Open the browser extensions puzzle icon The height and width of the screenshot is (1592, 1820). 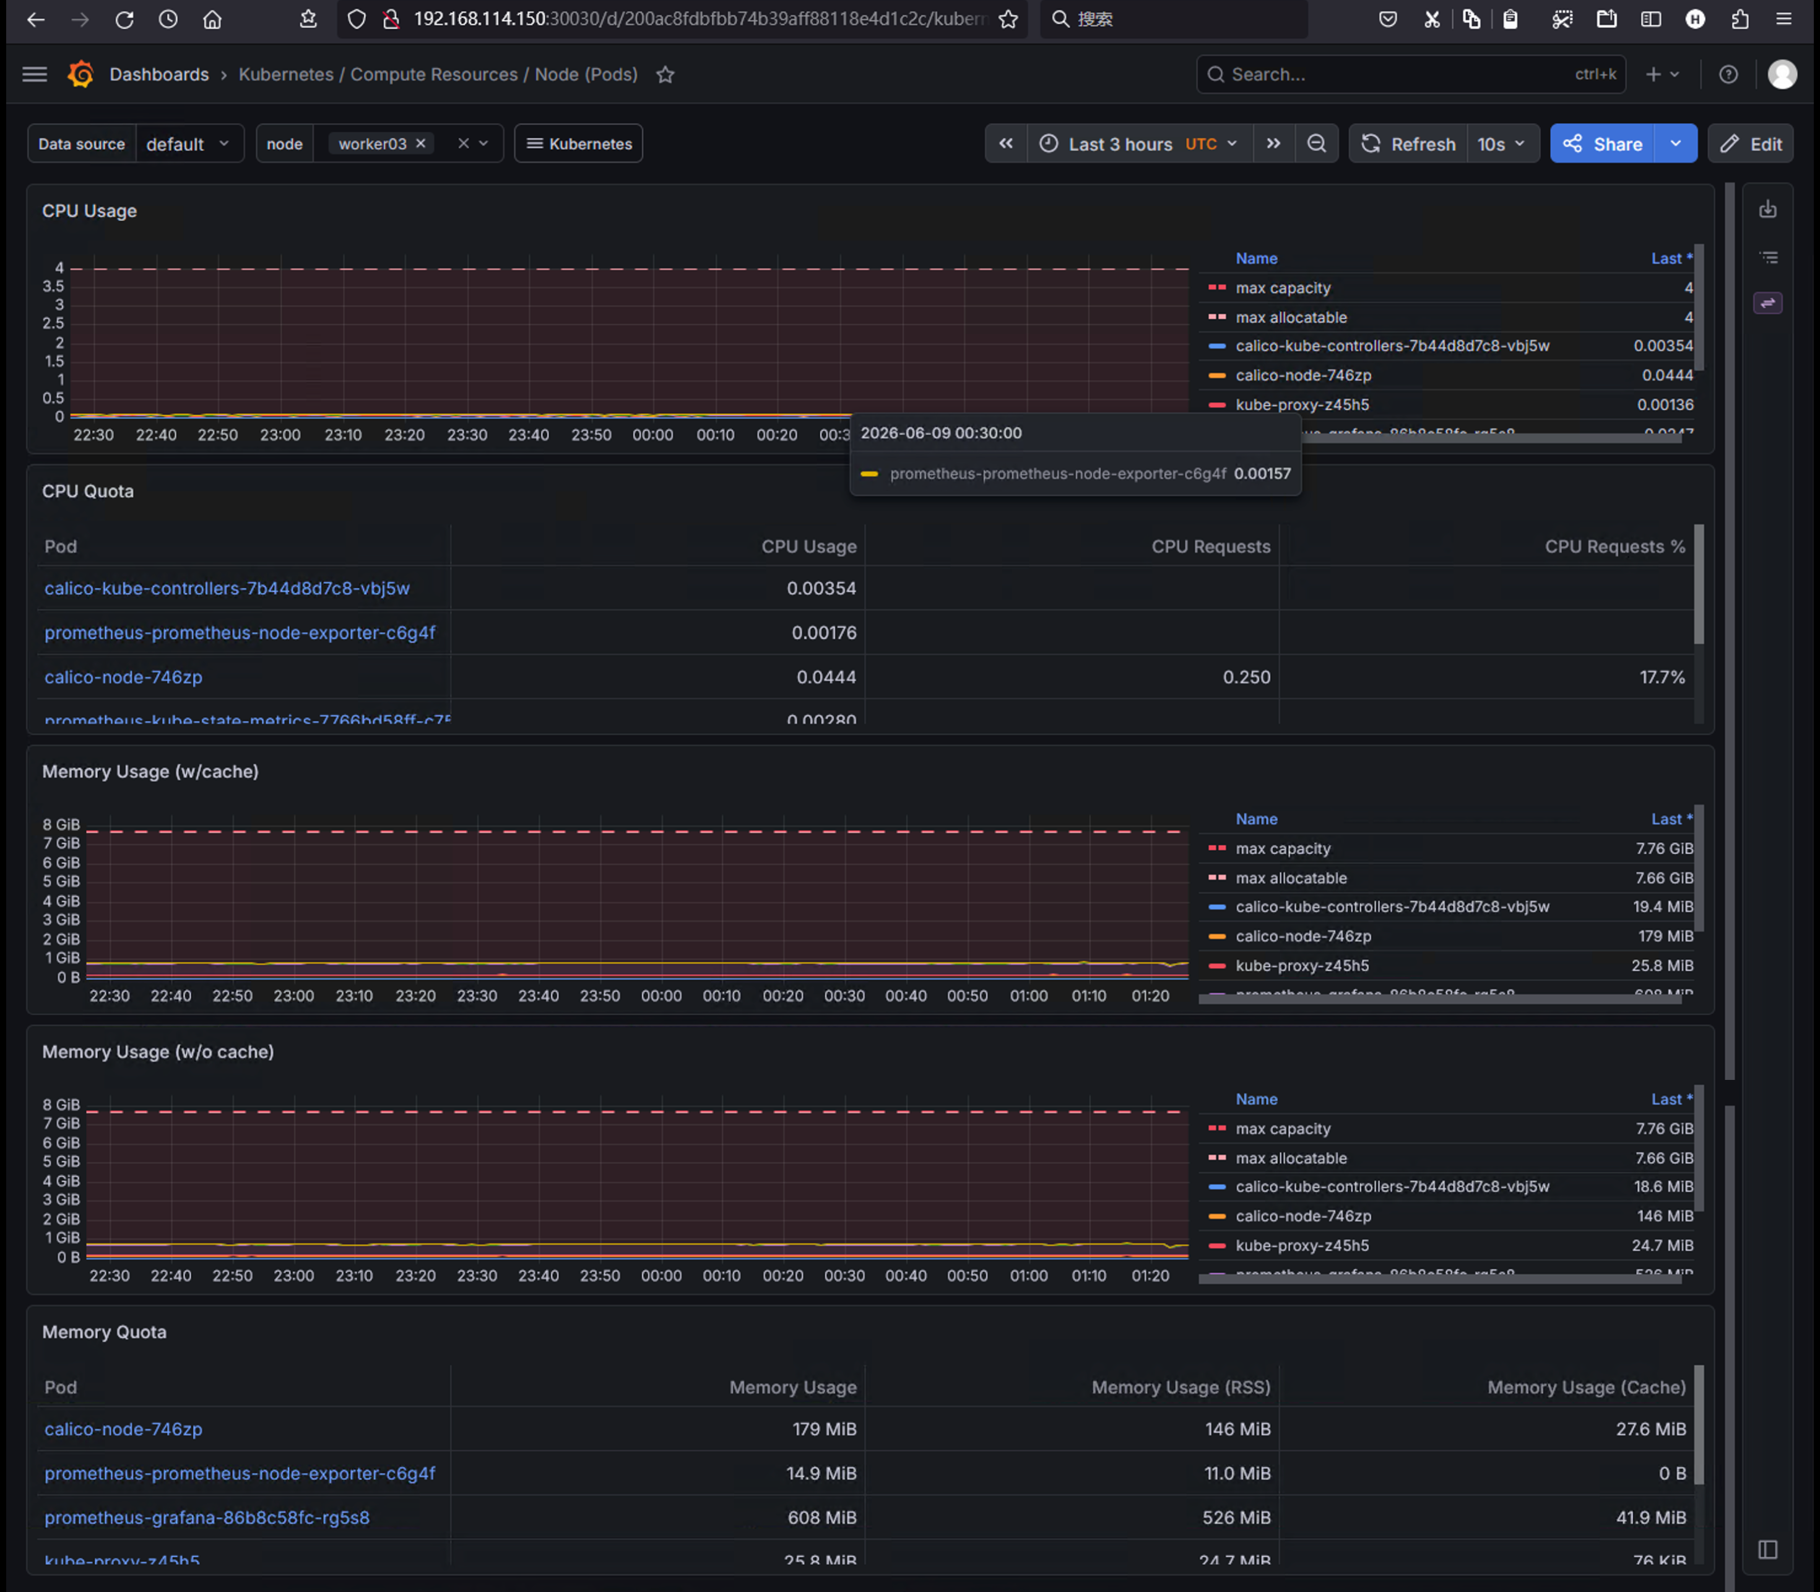[x=1740, y=20]
